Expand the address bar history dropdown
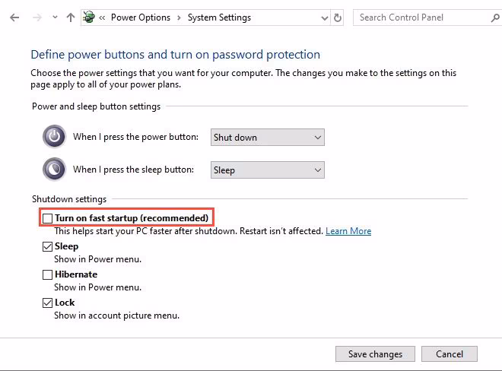Viewport: 502px width, 371px height. 322,17
